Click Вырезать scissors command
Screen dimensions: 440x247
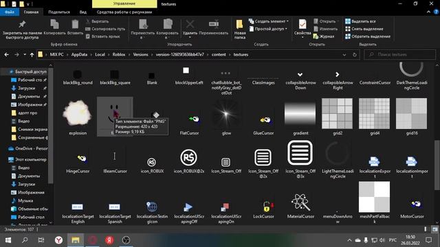pyautogui.click(x=97, y=21)
